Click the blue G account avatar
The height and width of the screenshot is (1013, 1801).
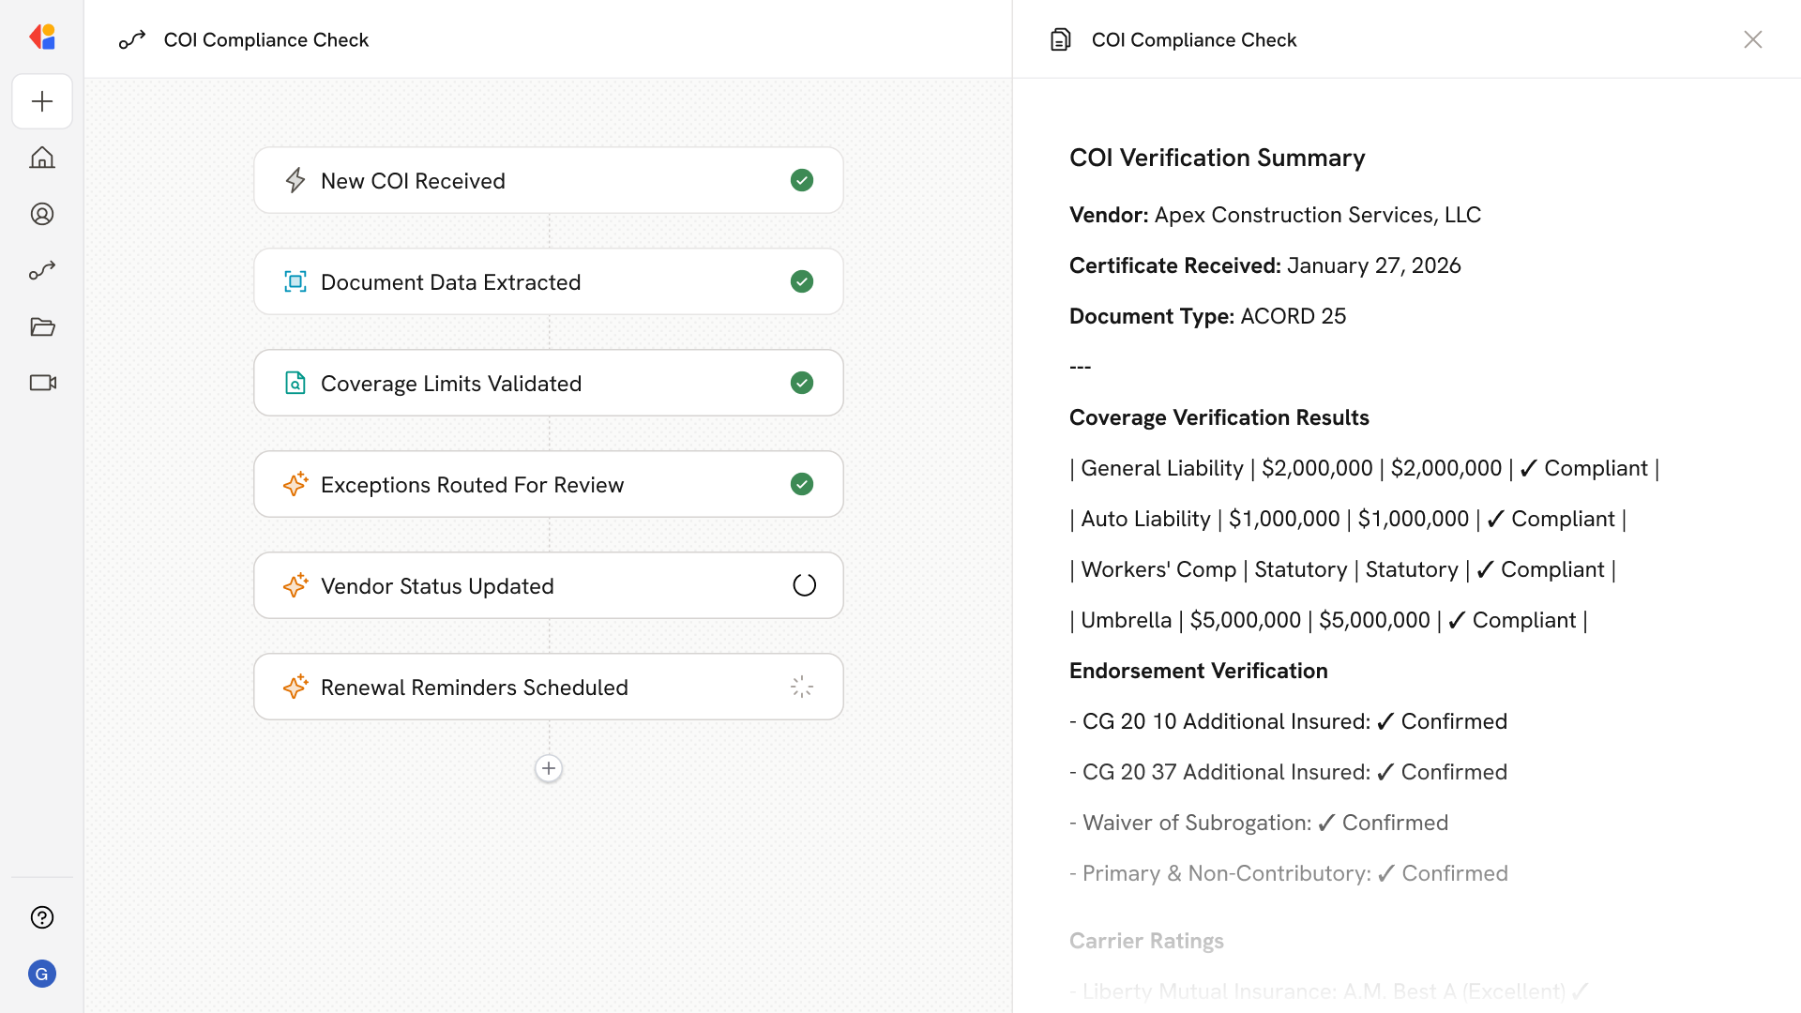[x=42, y=974]
